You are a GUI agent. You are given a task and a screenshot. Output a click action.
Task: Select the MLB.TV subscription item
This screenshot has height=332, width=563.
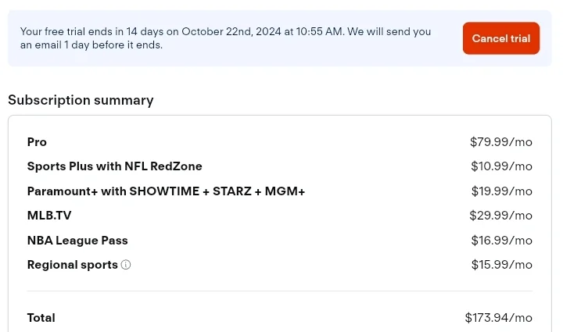49,216
